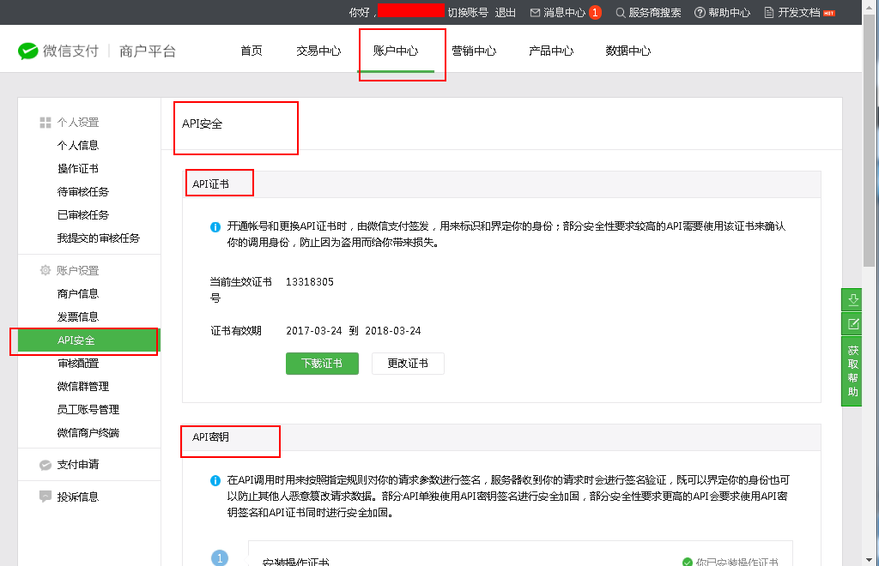
Task: Switch to the 交易中心 tab
Action: (x=318, y=51)
